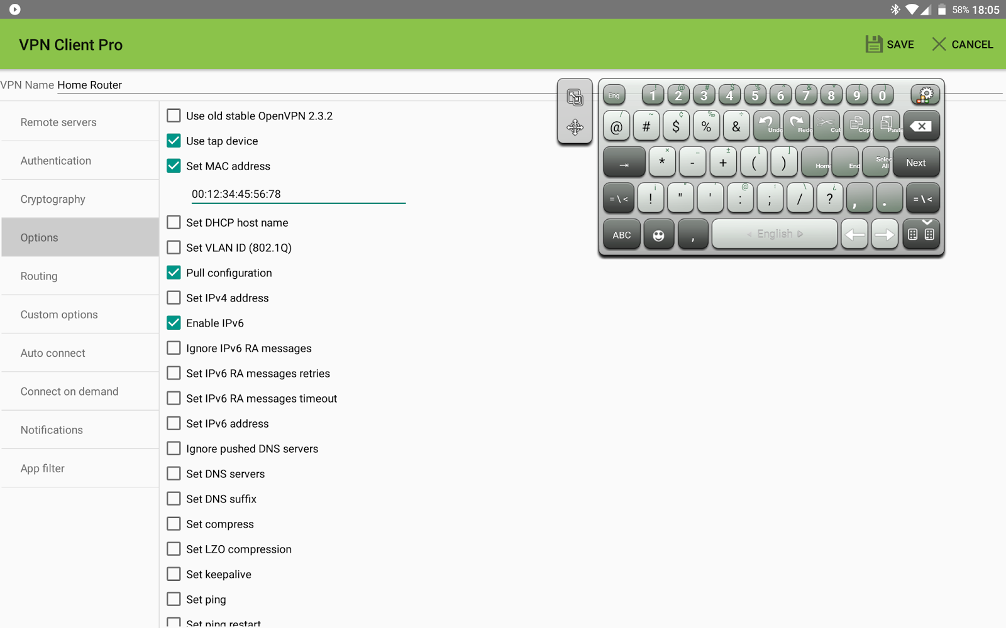Uncheck Use tap device
Viewport: 1006px width, 628px height.
coord(174,141)
